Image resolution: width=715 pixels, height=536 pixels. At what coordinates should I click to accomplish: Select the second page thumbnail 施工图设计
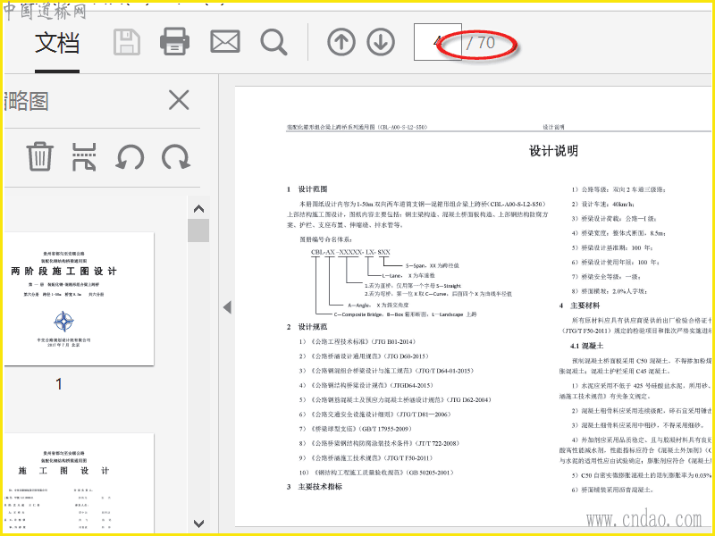pyautogui.click(x=79, y=482)
